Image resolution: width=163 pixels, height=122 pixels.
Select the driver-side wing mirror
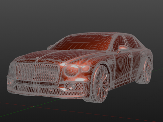[x=123, y=48]
